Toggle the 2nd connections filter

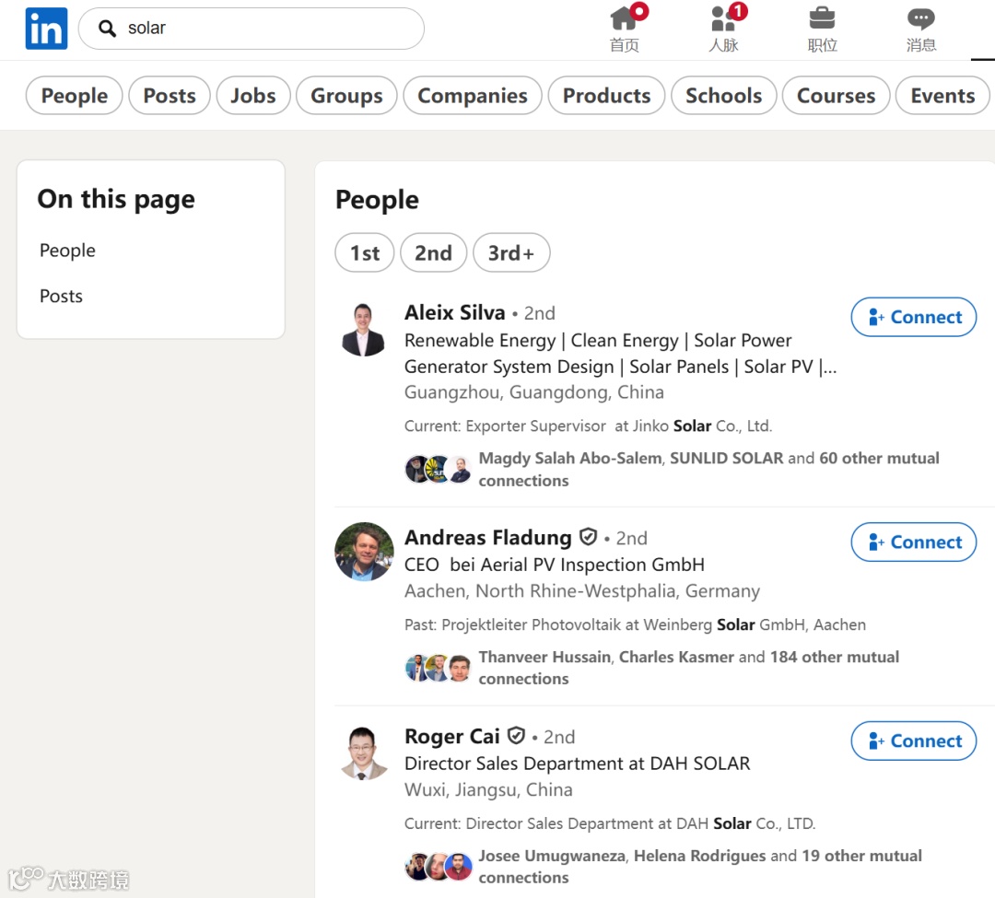tap(433, 253)
